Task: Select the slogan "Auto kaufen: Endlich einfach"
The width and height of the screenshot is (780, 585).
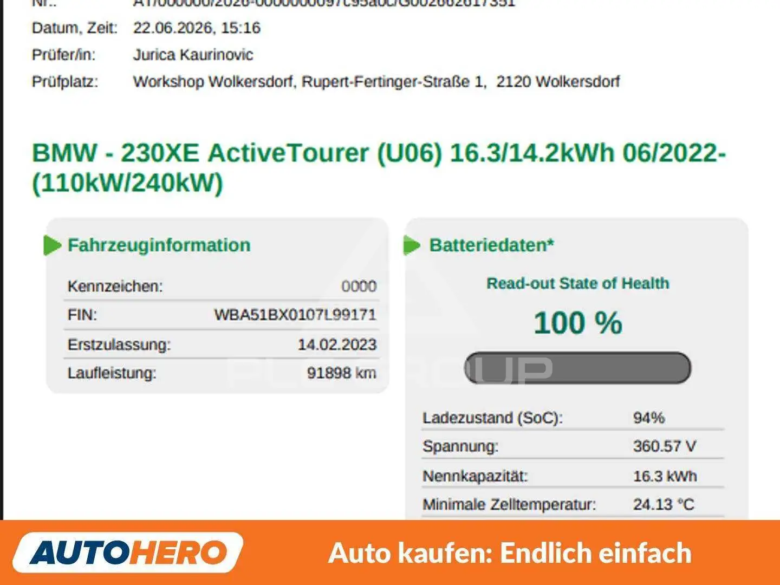Action: (510, 553)
